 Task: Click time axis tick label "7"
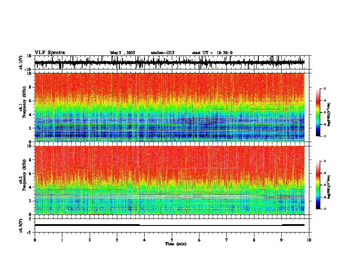point(227,240)
